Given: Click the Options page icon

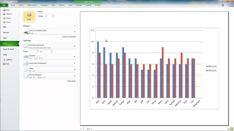Looking at the screenshot, I should [x=4, y=60].
